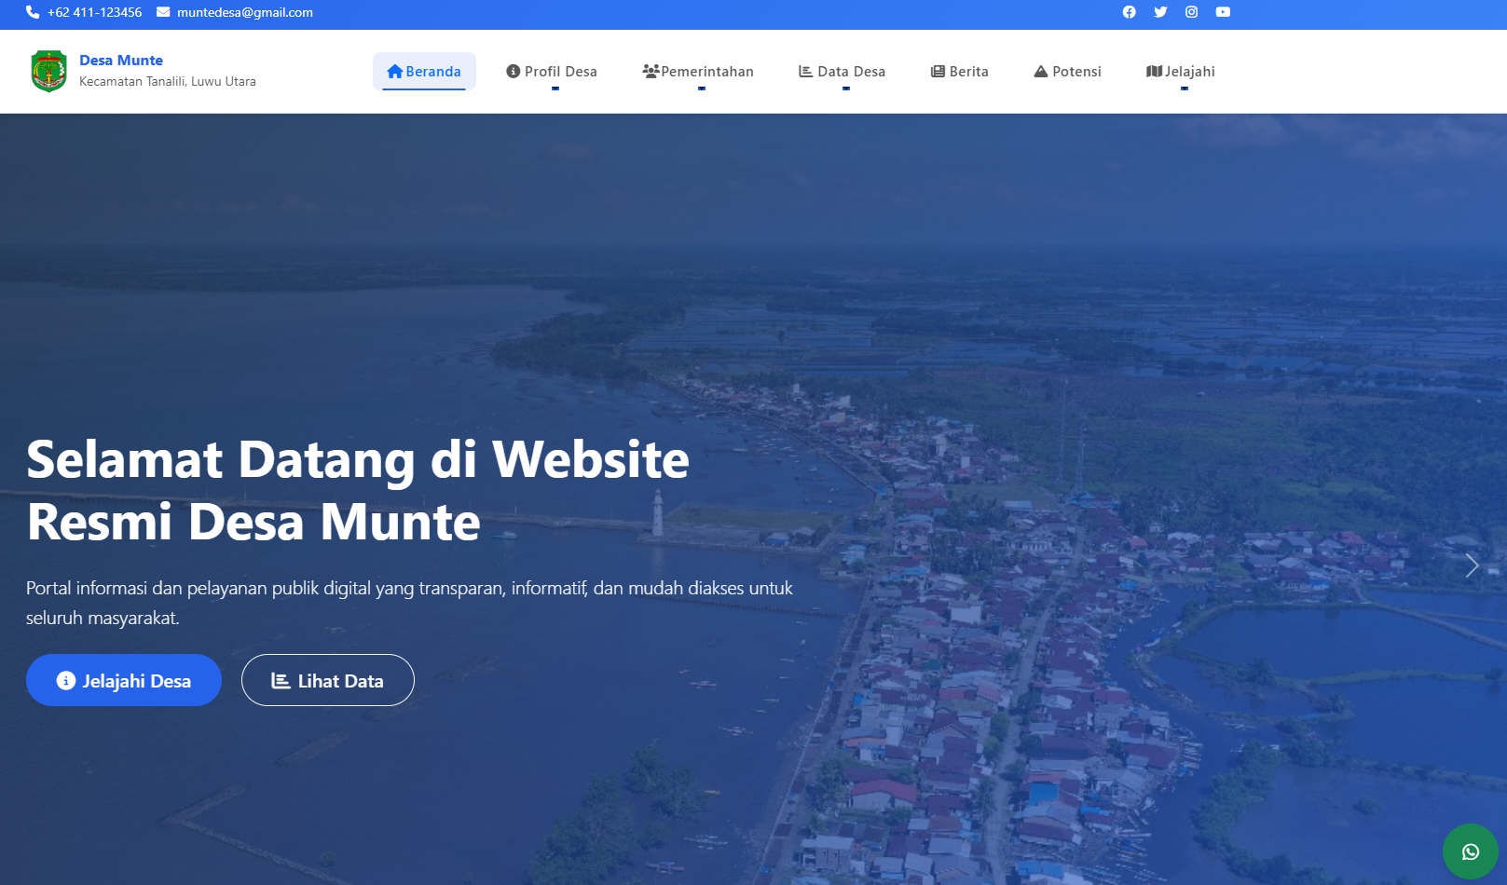Open the Pemerintahan submenu
Screen dimensions: 1507x885
pyautogui.click(x=699, y=71)
